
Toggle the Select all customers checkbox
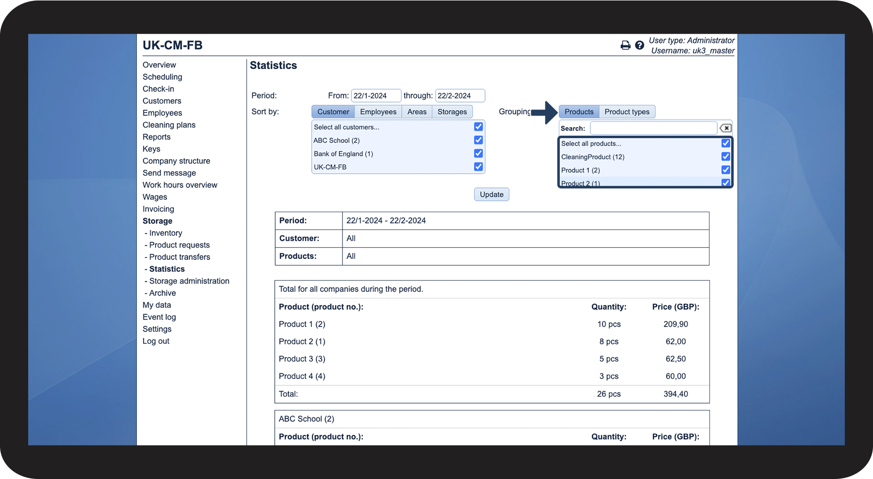click(478, 127)
